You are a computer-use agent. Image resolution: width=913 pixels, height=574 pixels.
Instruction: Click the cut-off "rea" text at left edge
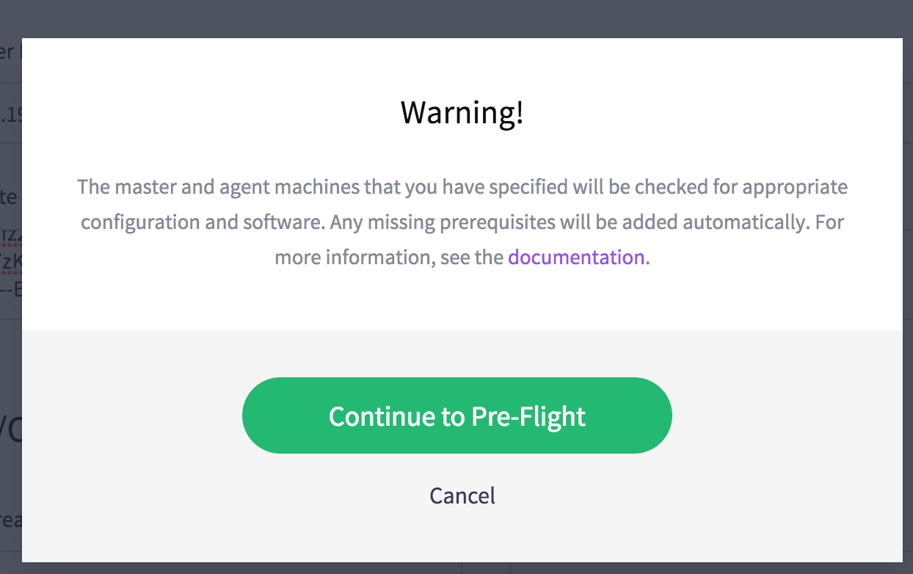(10, 520)
